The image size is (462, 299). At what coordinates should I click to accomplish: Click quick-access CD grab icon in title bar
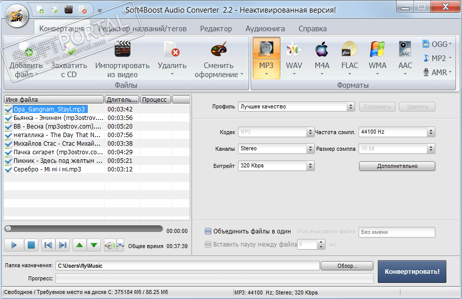[54, 10]
